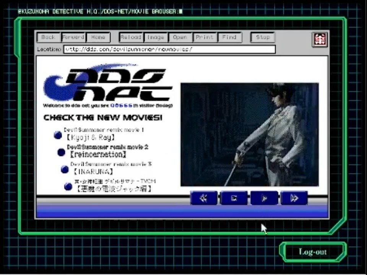Image resolution: width=367 pixels, height=275 pixels.
Task: Click the movie preview video frame
Action: coord(249,134)
